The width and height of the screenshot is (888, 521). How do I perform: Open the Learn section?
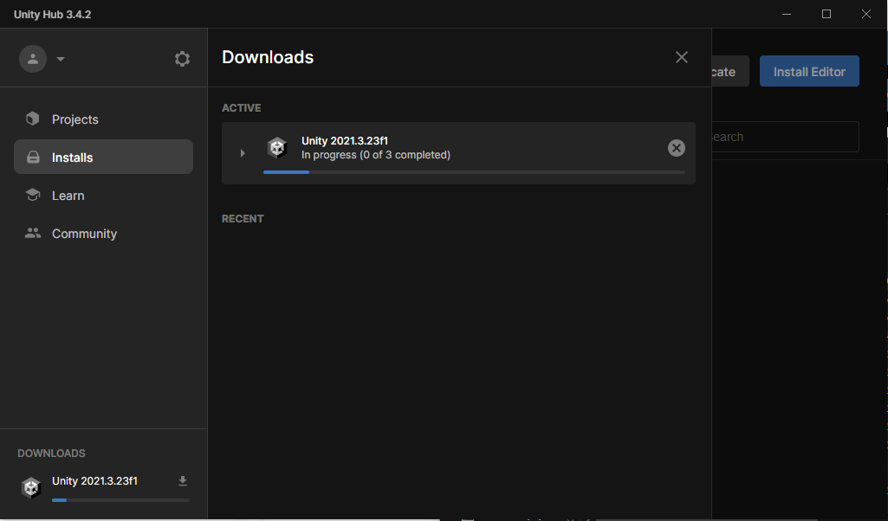pyautogui.click(x=103, y=196)
